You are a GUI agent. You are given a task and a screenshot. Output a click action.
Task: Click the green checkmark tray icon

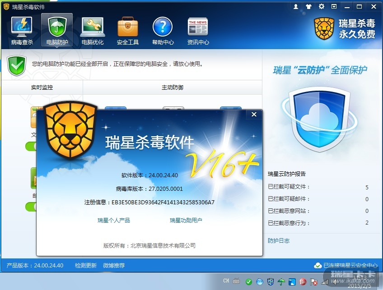249,282
